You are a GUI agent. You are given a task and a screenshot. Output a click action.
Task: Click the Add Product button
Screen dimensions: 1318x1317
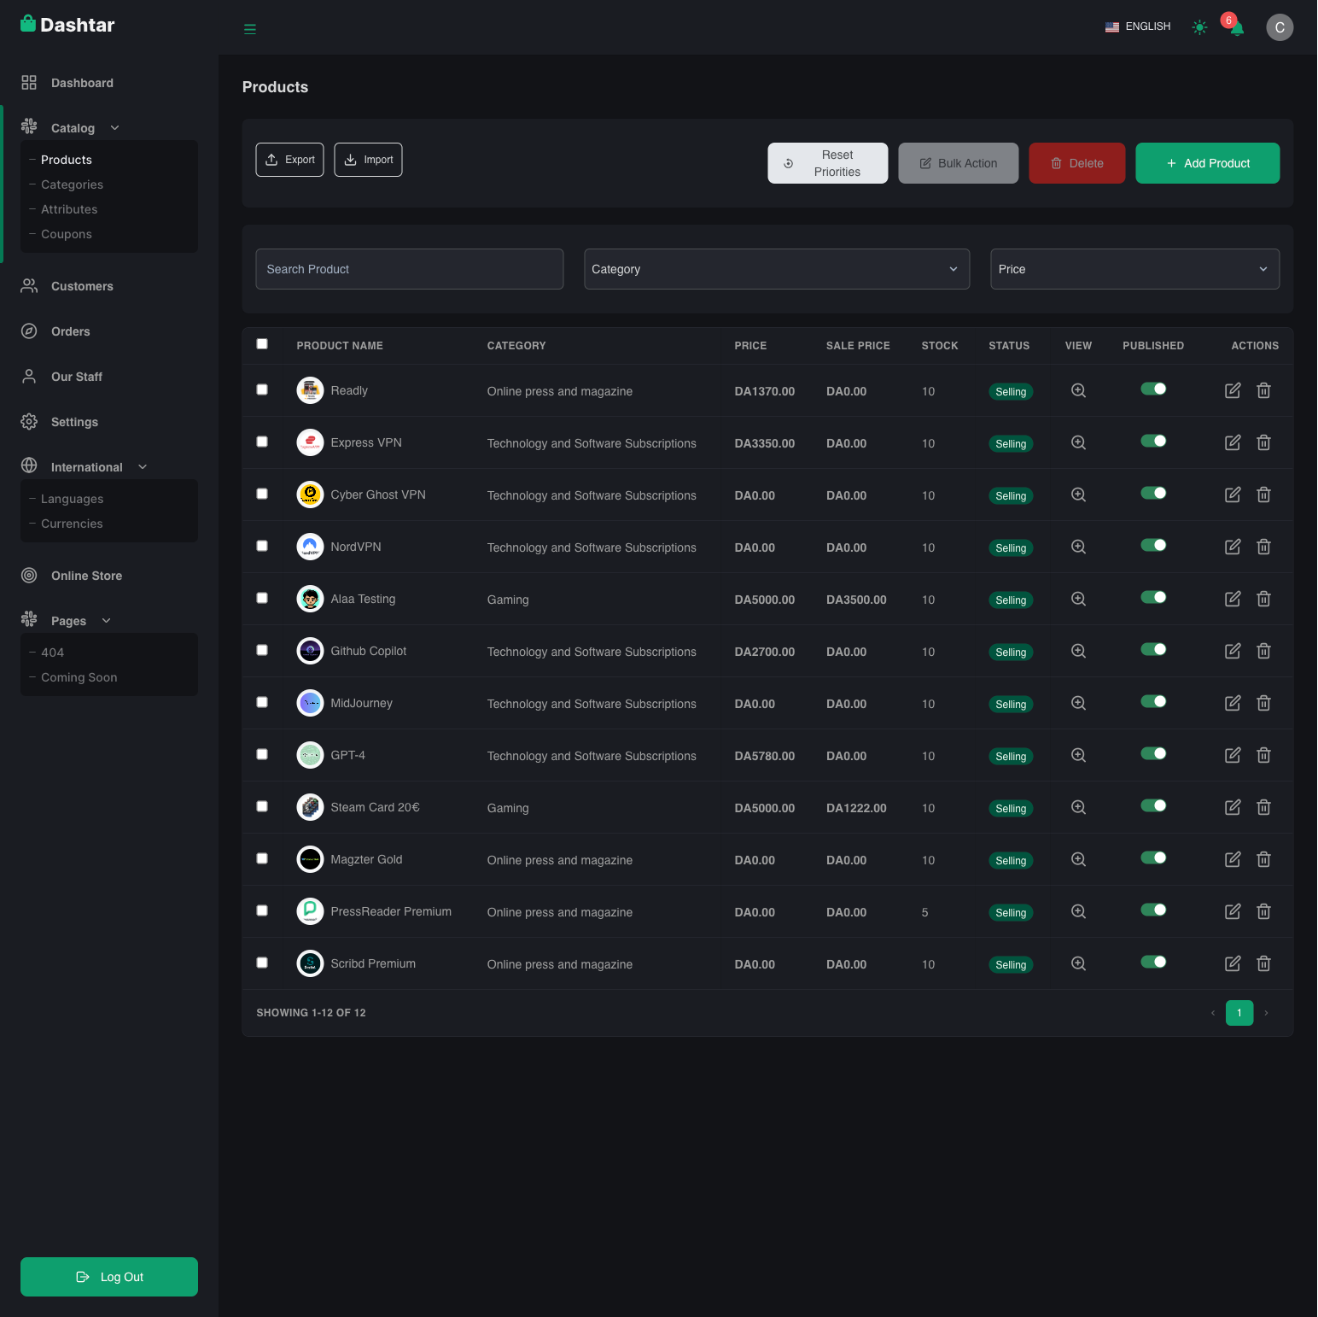tap(1207, 163)
